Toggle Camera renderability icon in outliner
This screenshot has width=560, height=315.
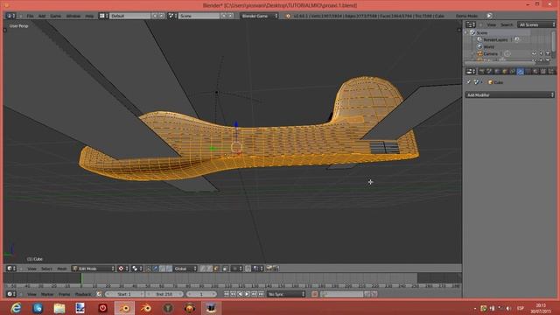coord(548,53)
